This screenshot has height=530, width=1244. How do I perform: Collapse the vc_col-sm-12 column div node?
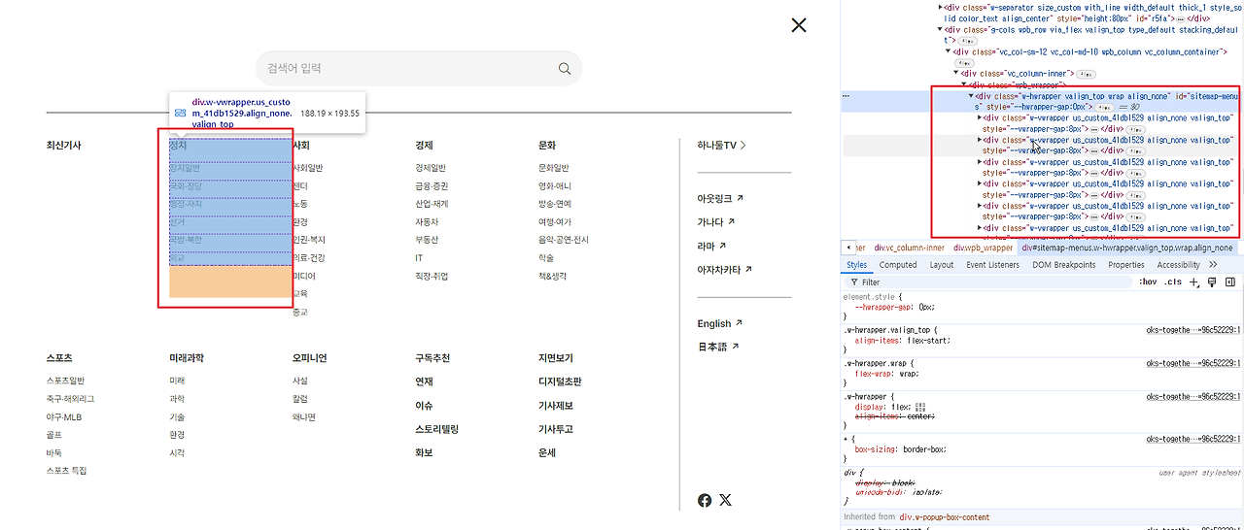948,51
